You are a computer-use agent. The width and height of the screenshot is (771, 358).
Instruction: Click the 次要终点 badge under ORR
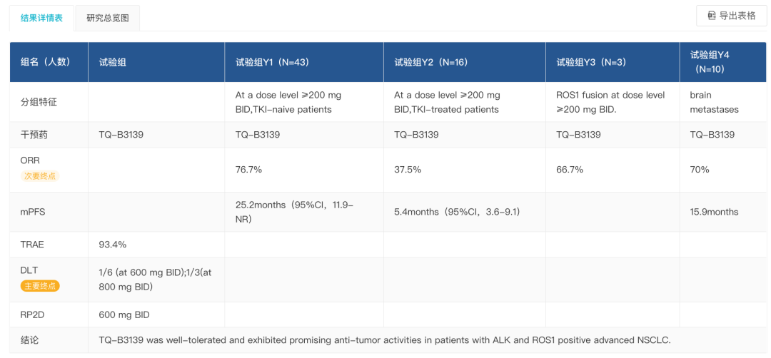coord(39,175)
